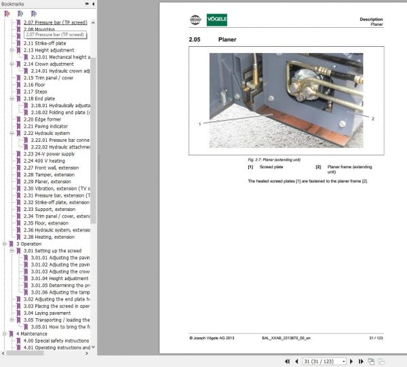Open bookmark 2.22.01 Pressure bar connection

tap(60, 140)
